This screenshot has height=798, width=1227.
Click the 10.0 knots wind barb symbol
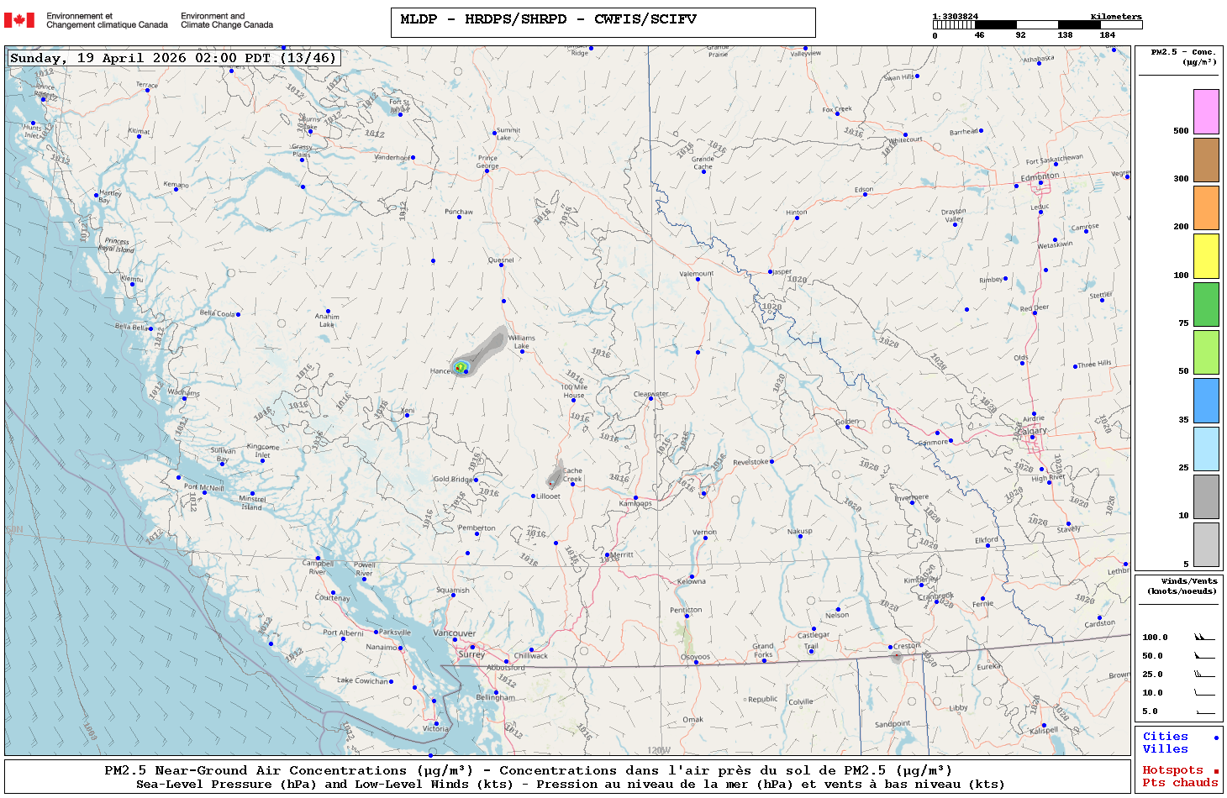[x=1204, y=693]
